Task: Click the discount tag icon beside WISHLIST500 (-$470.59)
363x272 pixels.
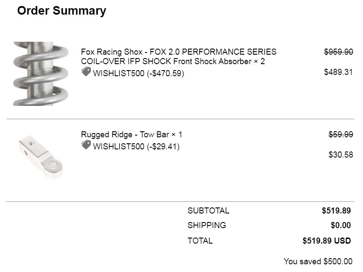Action: (x=87, y=72)
